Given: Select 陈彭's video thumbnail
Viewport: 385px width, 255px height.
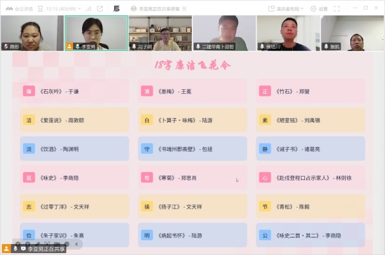Looking at the screenshot, I should click(x=32, y=33).
